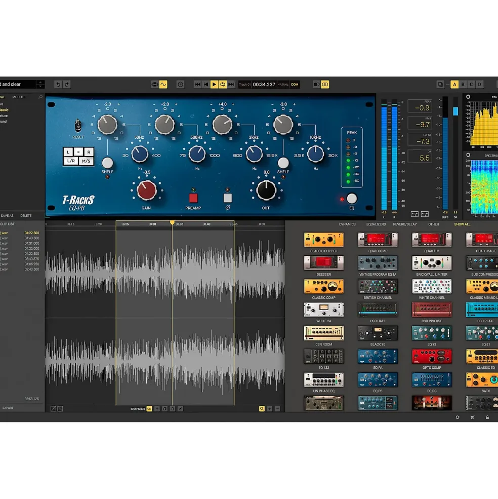Adjust the 10kHz frequency knob
Image resolution: width=498 pixels, height=499 pixels.
pos(315,154)
